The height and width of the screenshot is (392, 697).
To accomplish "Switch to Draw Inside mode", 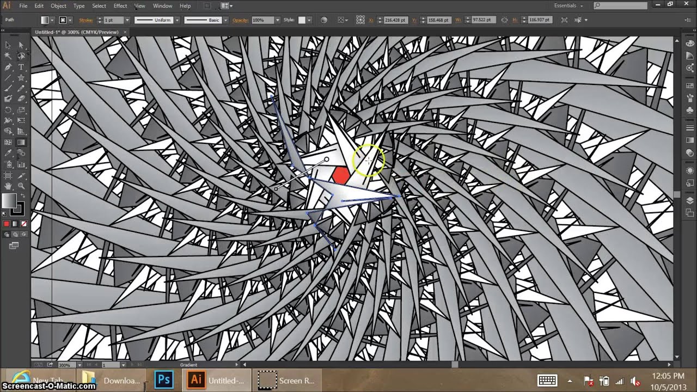I will coord(23,235).
